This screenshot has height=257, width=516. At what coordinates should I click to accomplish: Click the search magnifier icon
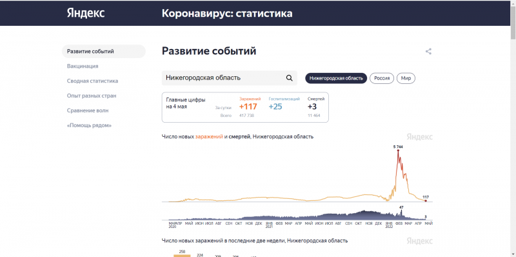pos(289,78)
